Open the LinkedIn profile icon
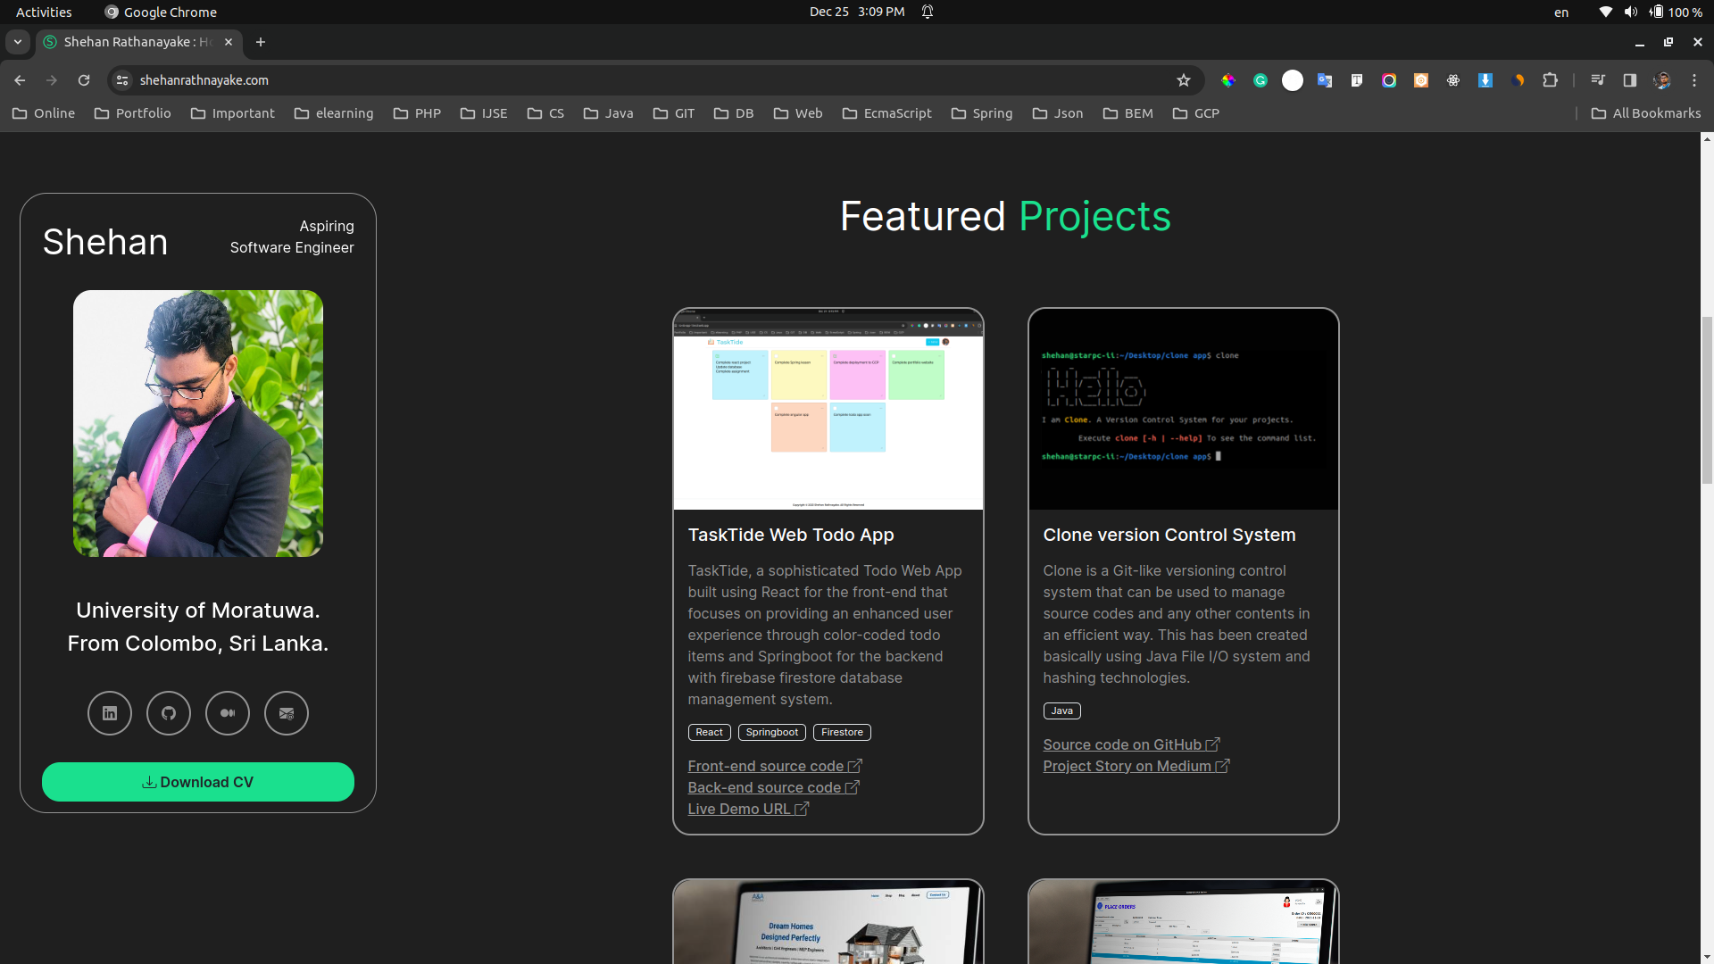1714x964 pixels. pos(110,713)
